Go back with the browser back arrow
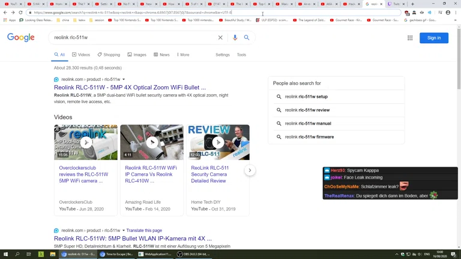Screen dimensions: 461x259 tap(5, 13)
